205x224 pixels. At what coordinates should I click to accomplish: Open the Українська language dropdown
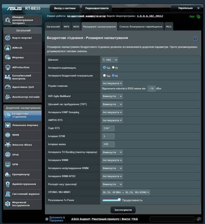tap(186, 8)
